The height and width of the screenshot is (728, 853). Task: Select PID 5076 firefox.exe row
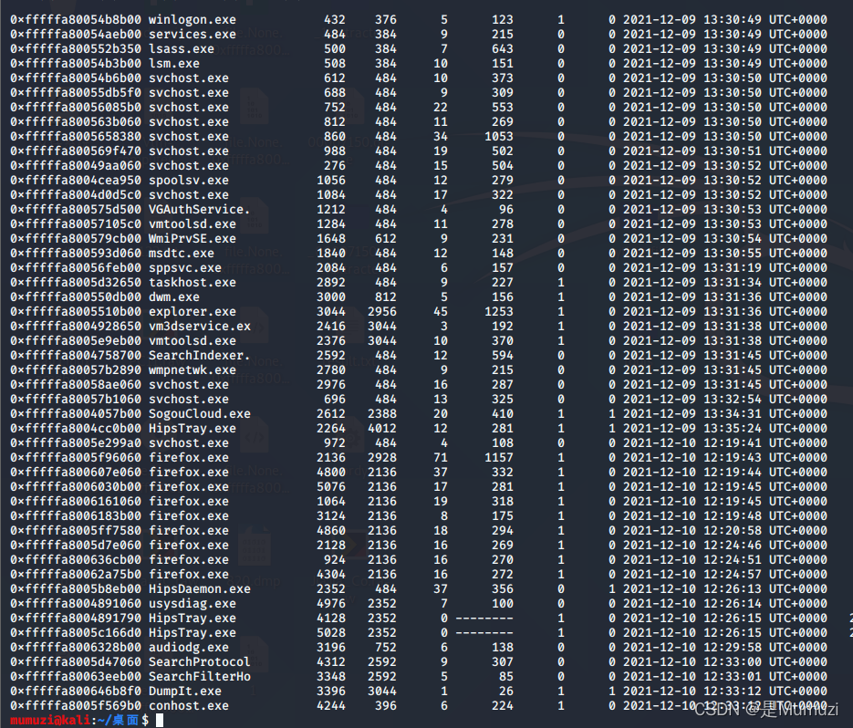(x=331, y=487)
